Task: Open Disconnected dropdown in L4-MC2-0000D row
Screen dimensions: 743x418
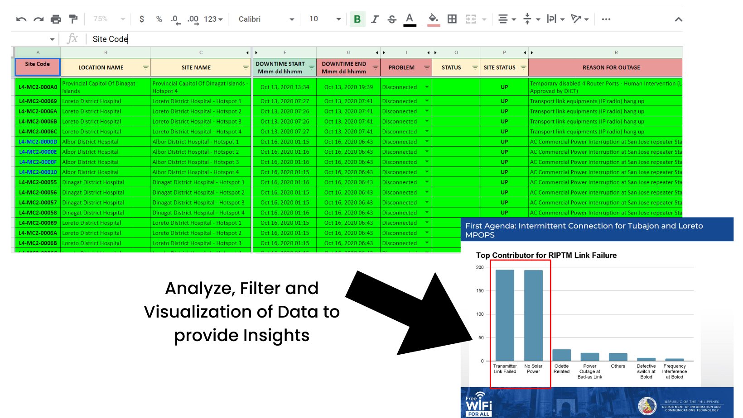Action: pos(427,142)
